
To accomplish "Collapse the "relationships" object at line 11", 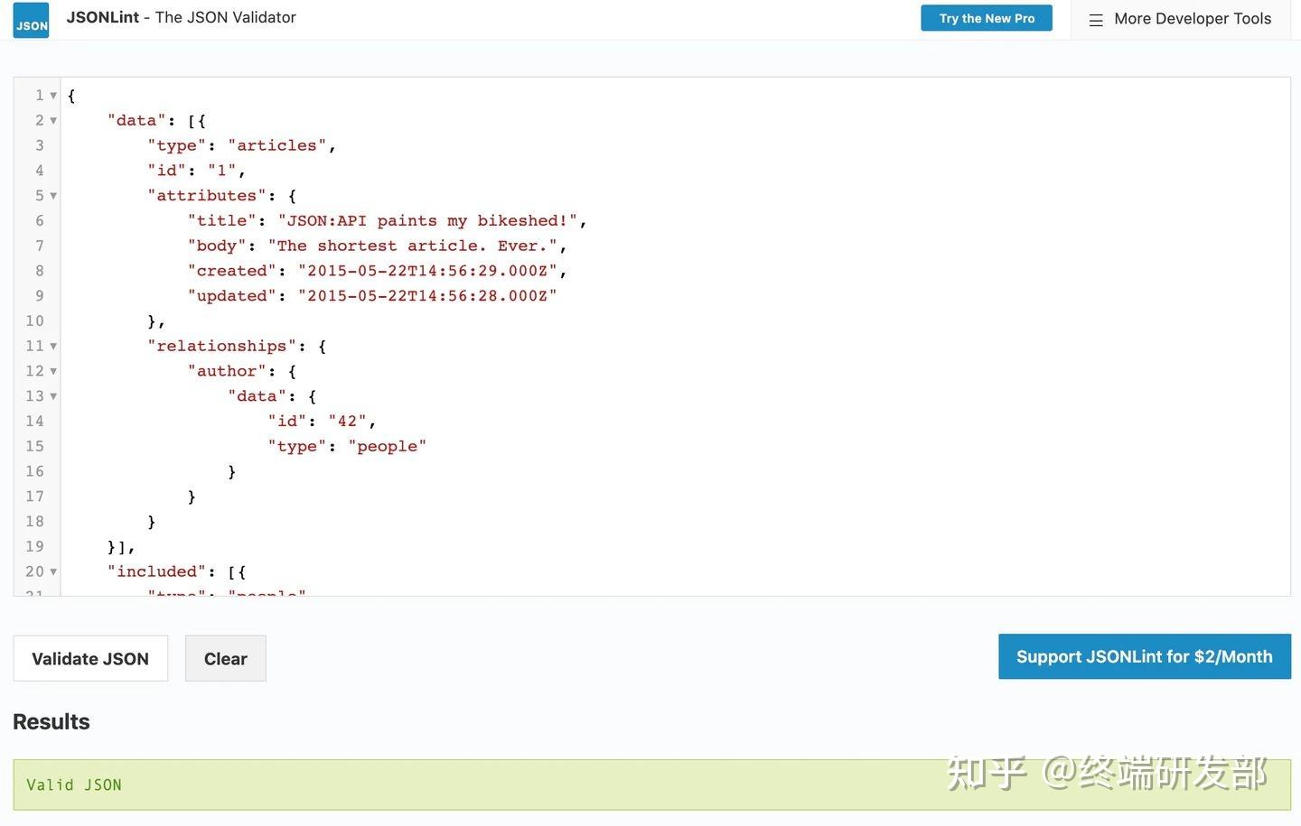I will pos(53,346).
